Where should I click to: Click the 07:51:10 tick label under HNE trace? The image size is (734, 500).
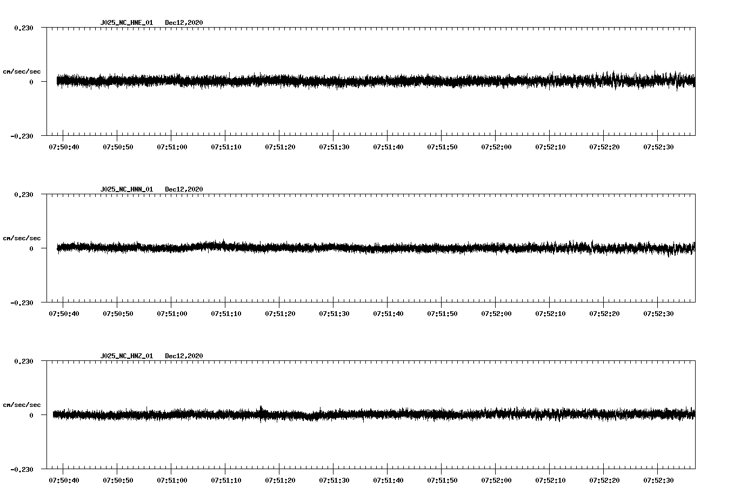coord(226,146)
